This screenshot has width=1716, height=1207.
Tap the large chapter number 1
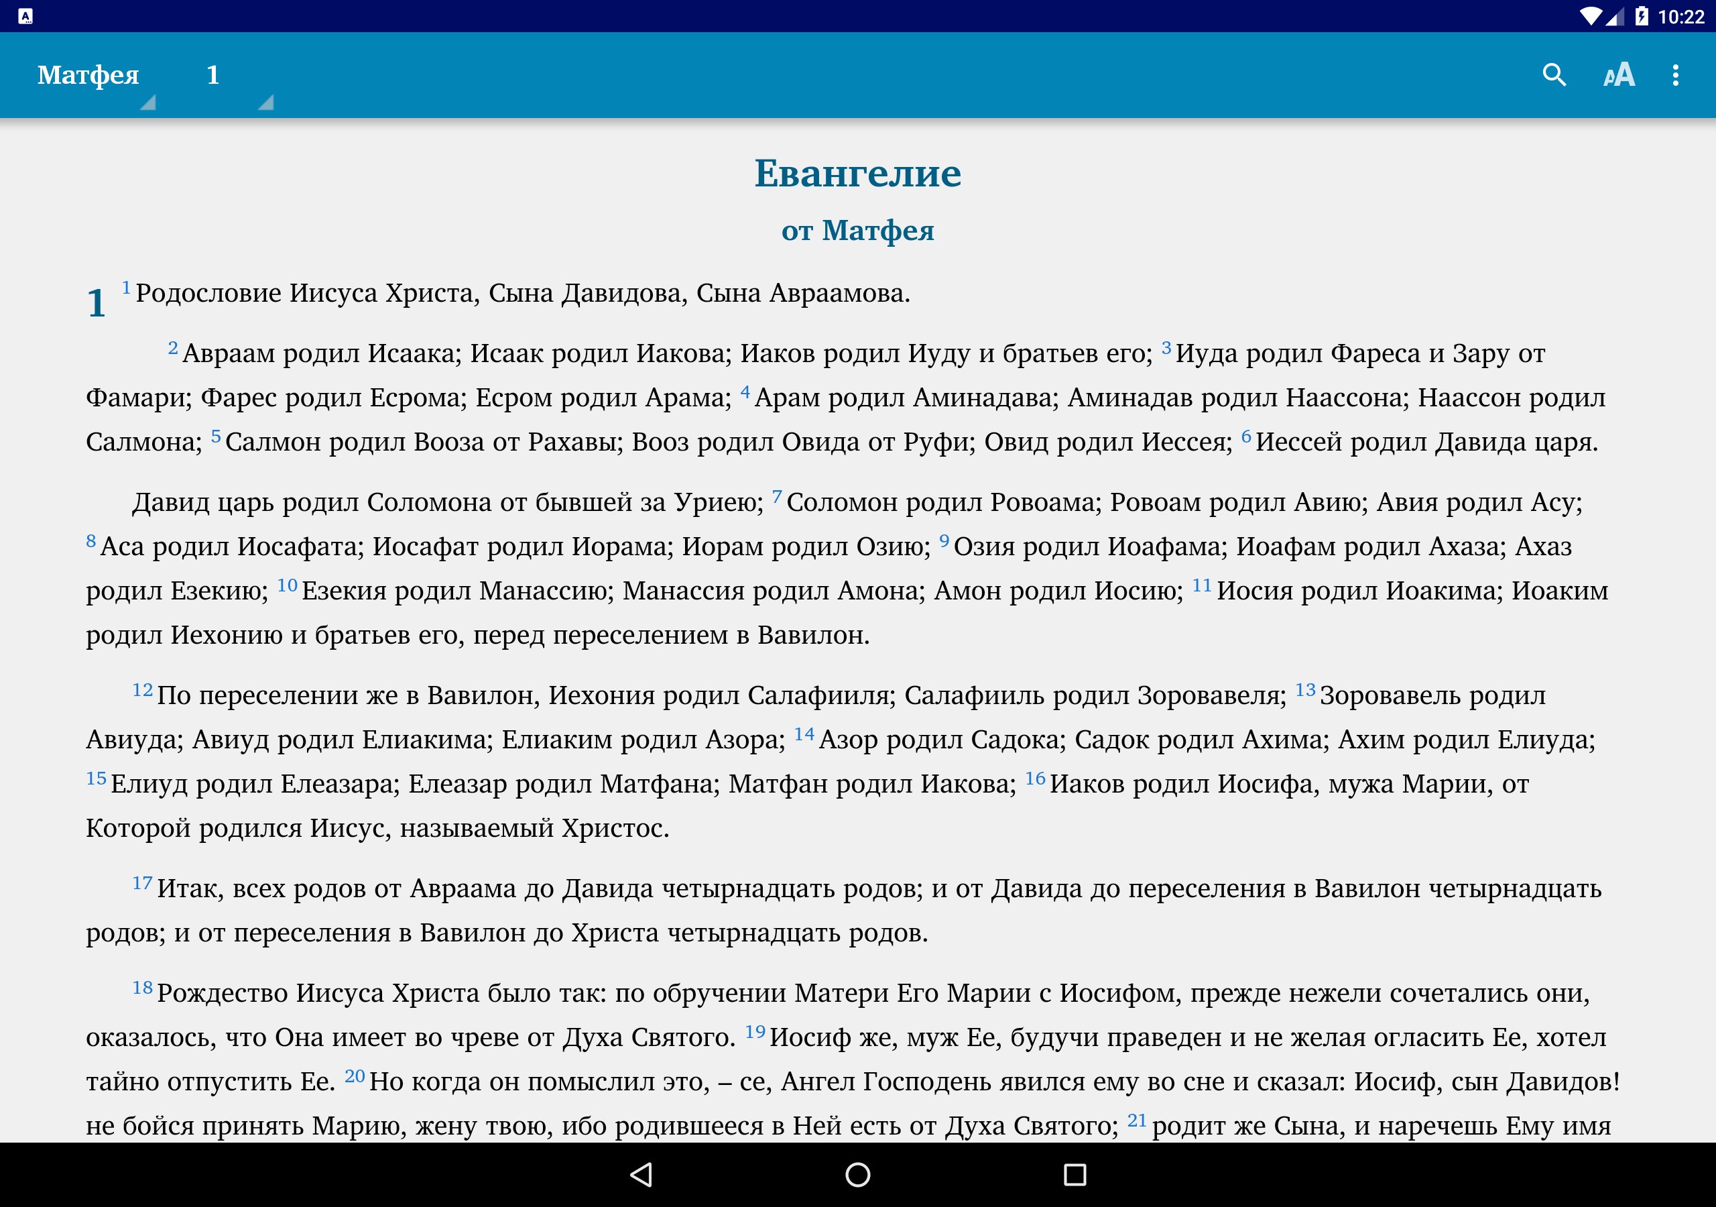(x=97, y=303)
